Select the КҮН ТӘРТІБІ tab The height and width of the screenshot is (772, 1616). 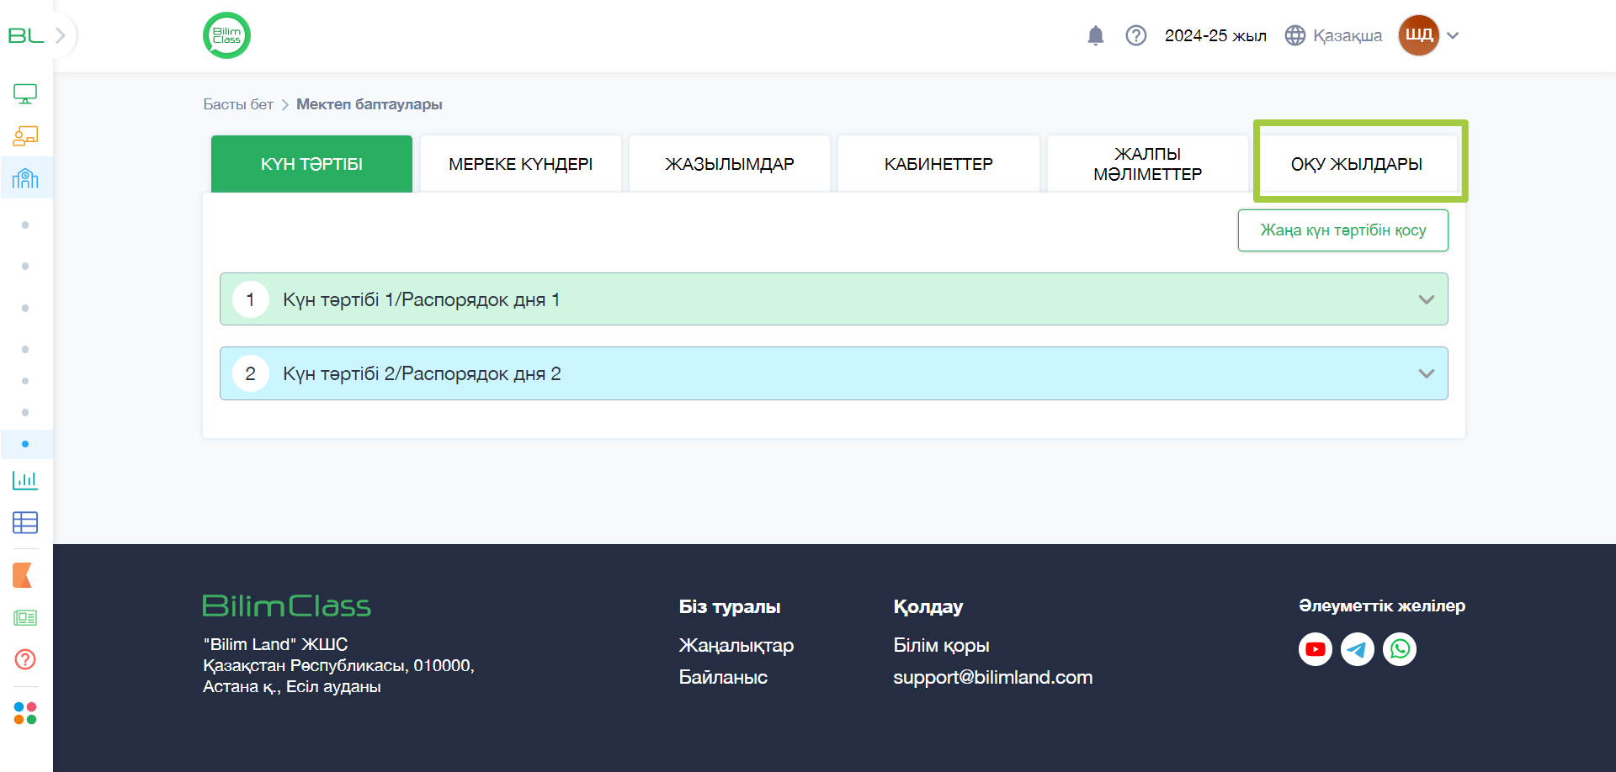tap(311, 164)
